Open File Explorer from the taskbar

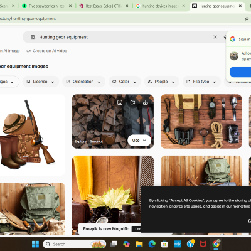pyautogui.click(x=139, y=244)
